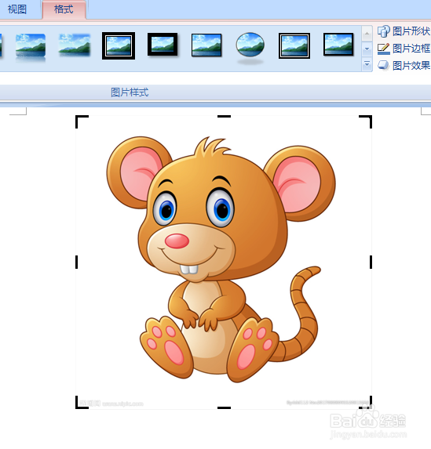Screen dimensions: 431x449
Task: Apply the moderate black frame picture style
Action: point(338,45)
